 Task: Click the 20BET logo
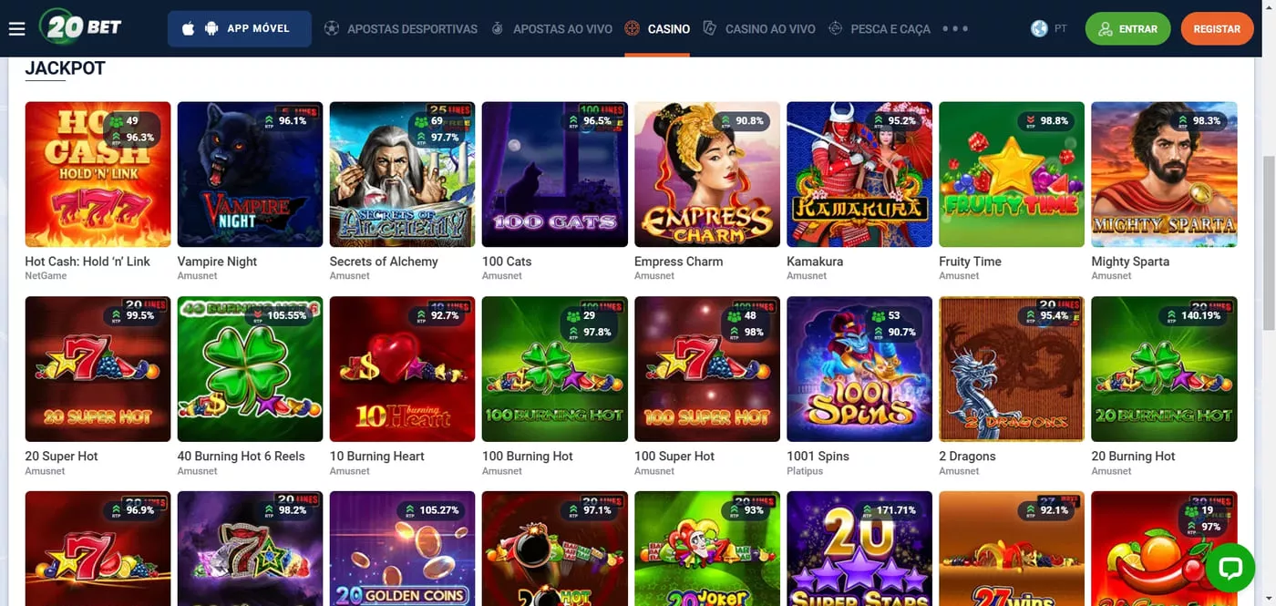(x=81, y=27)
